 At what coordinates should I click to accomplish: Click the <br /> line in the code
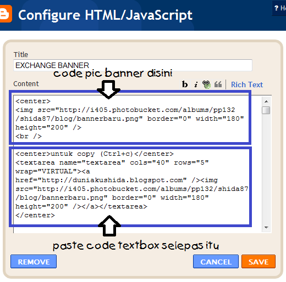coord(29,136)
